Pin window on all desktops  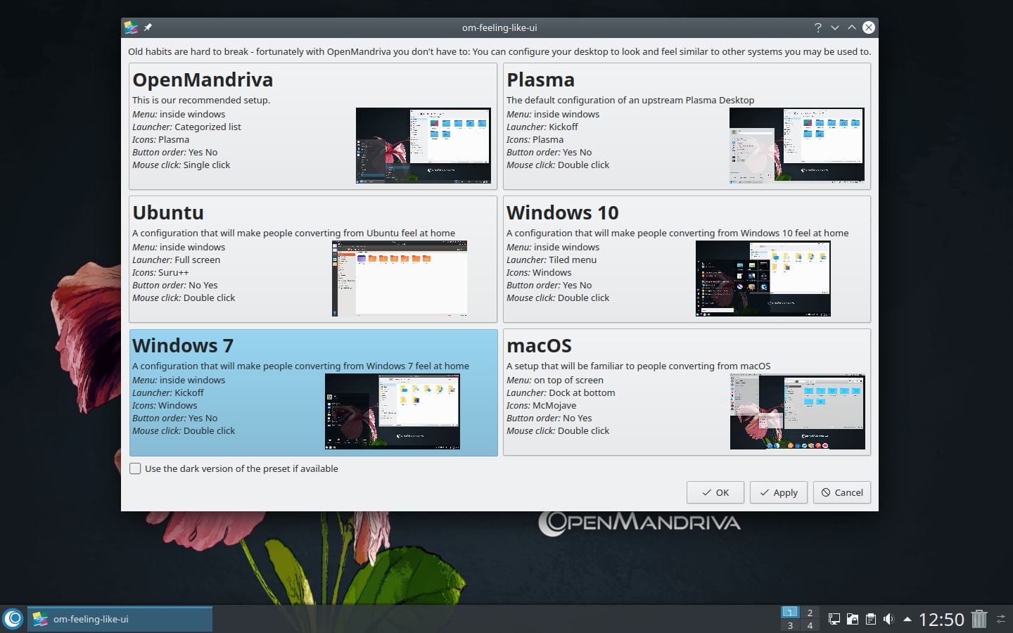(x=148, y=27)
